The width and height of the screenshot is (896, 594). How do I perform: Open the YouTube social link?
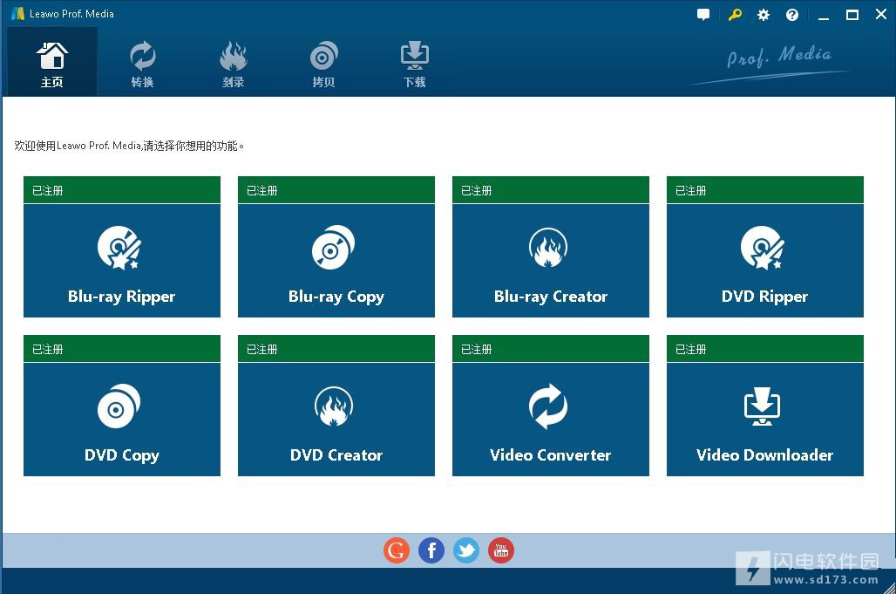click(501, 550)
